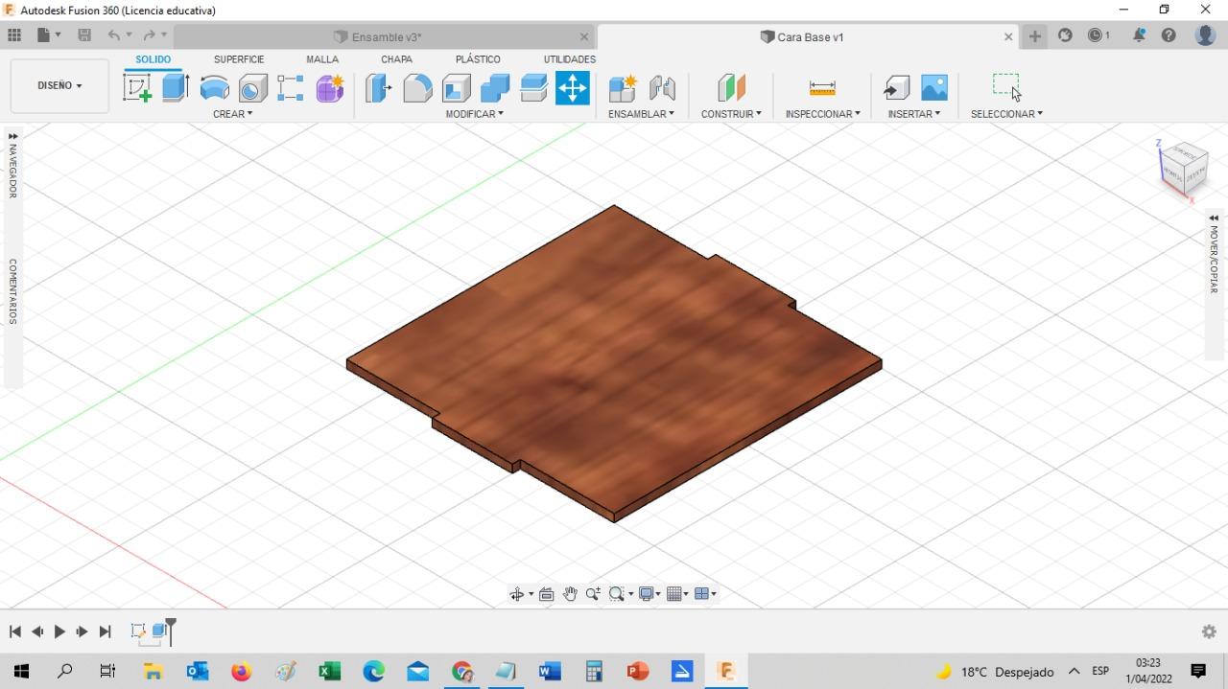Open the Help question mark menu
Image resolution: width=1228 pixels, height=689 pixels.
point(1169,35)
